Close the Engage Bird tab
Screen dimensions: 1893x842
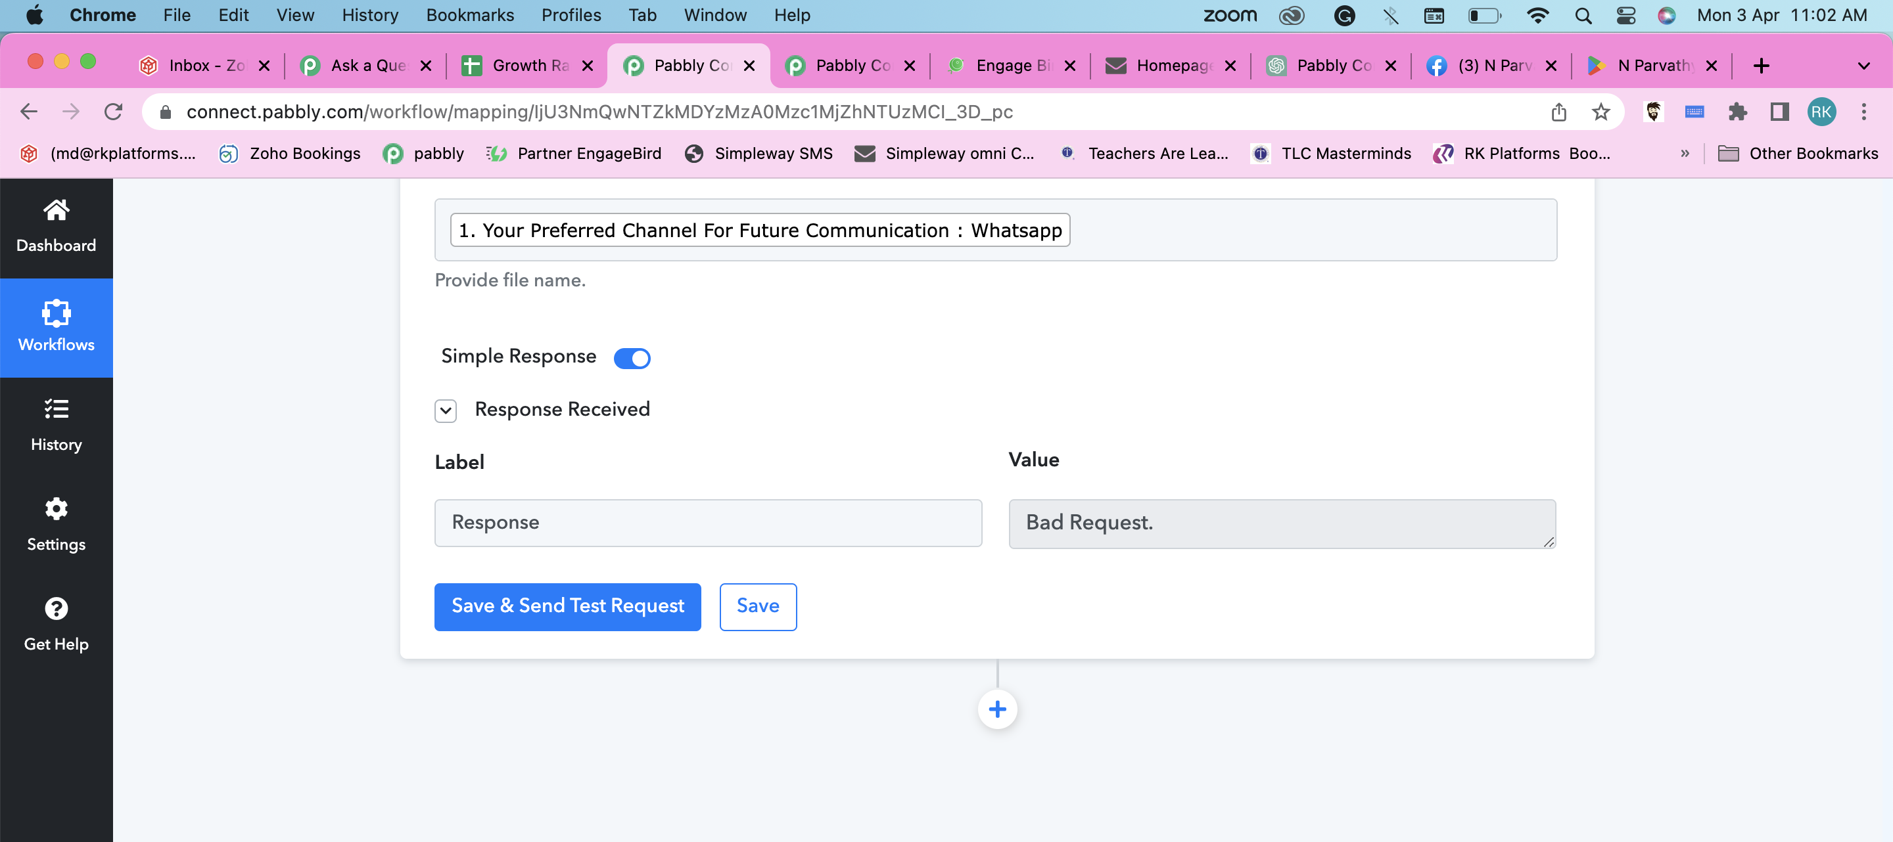click(1070, 66)
